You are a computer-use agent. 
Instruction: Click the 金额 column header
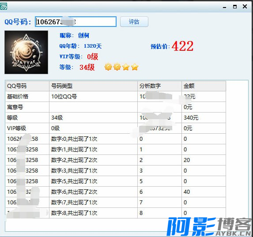pos(204,86)
